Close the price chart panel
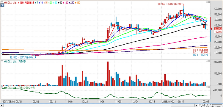The image size is (223, 107). click(209, 2)
